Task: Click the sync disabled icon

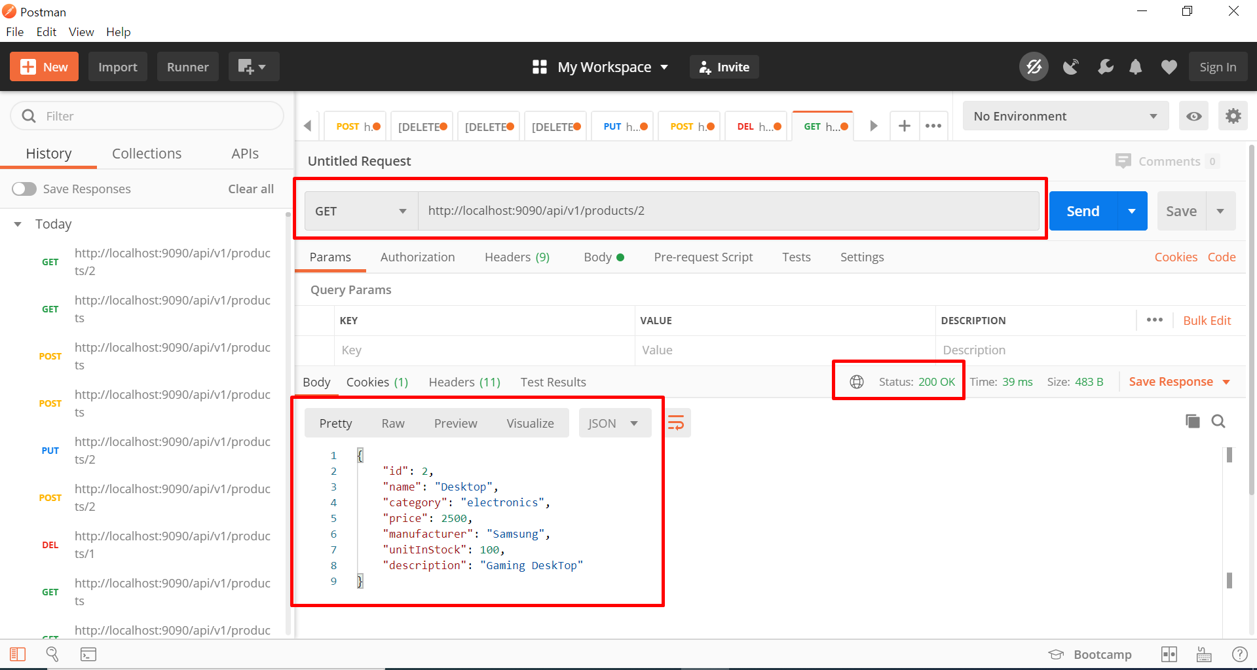Action: [1033, 66]
